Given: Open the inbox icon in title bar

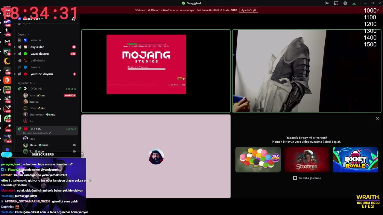Looking at the screenshot, I should [x=336, y=3].
